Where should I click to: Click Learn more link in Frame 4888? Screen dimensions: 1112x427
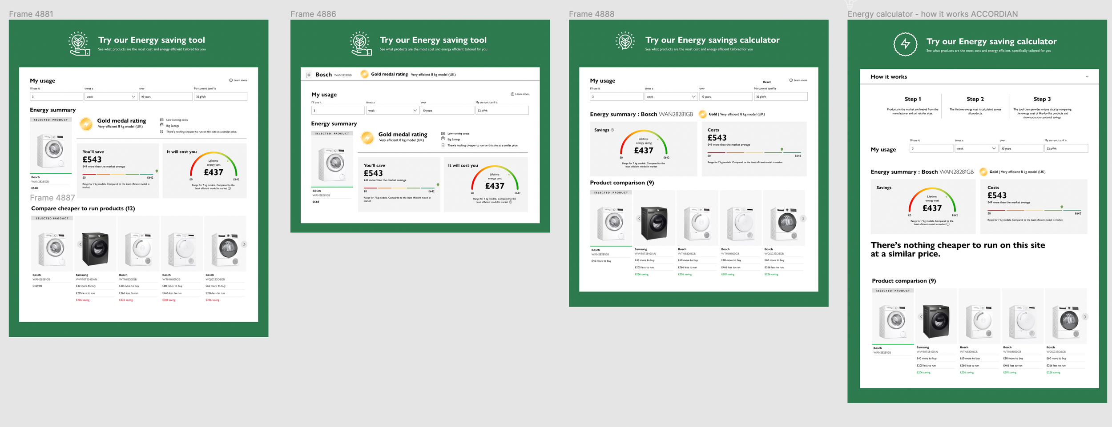[x=798, y=80]
